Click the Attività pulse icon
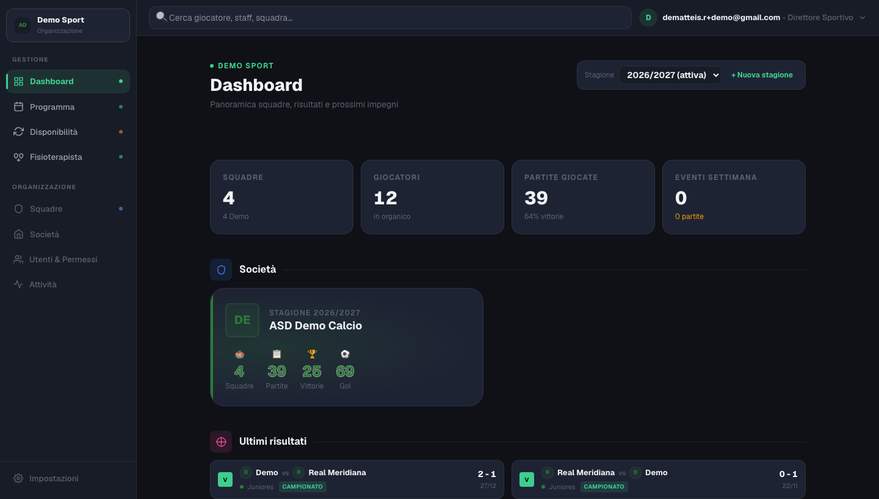This screenshot has height=499, width=879. [18, 284]
